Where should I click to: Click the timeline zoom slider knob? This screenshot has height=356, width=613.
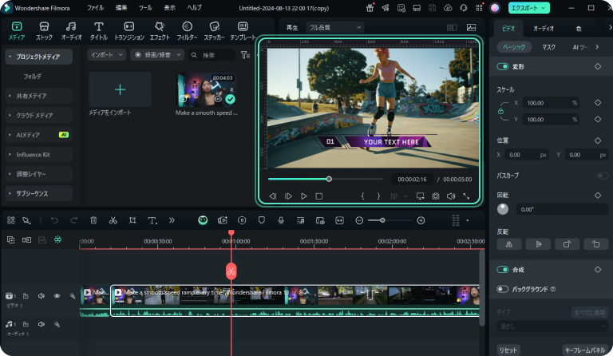tap(382, 220)
